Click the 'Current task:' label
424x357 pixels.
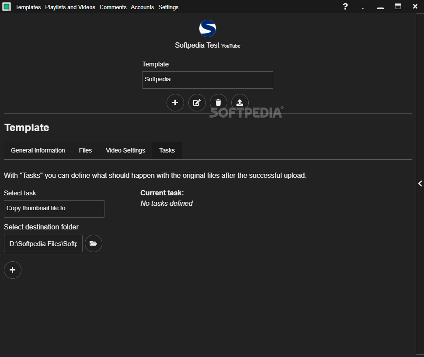[162, 193]
